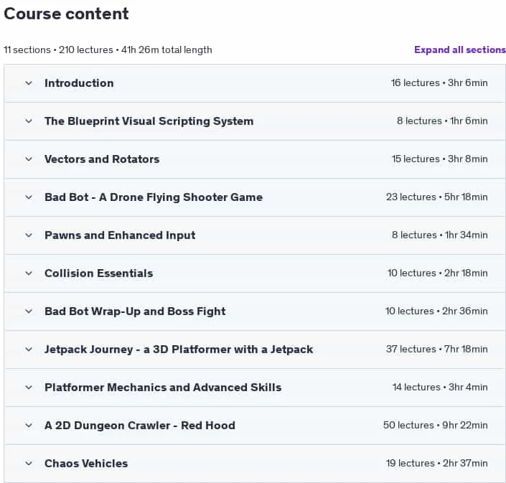
Task: Expand the 2D Dungeon Crawler chevron
Action: click(x=29, y=426)
